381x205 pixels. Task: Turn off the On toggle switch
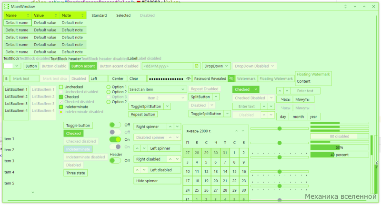(x=115, y=139)
